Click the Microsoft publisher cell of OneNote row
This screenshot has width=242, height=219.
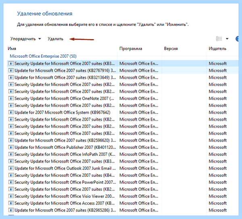pos(218,98)
